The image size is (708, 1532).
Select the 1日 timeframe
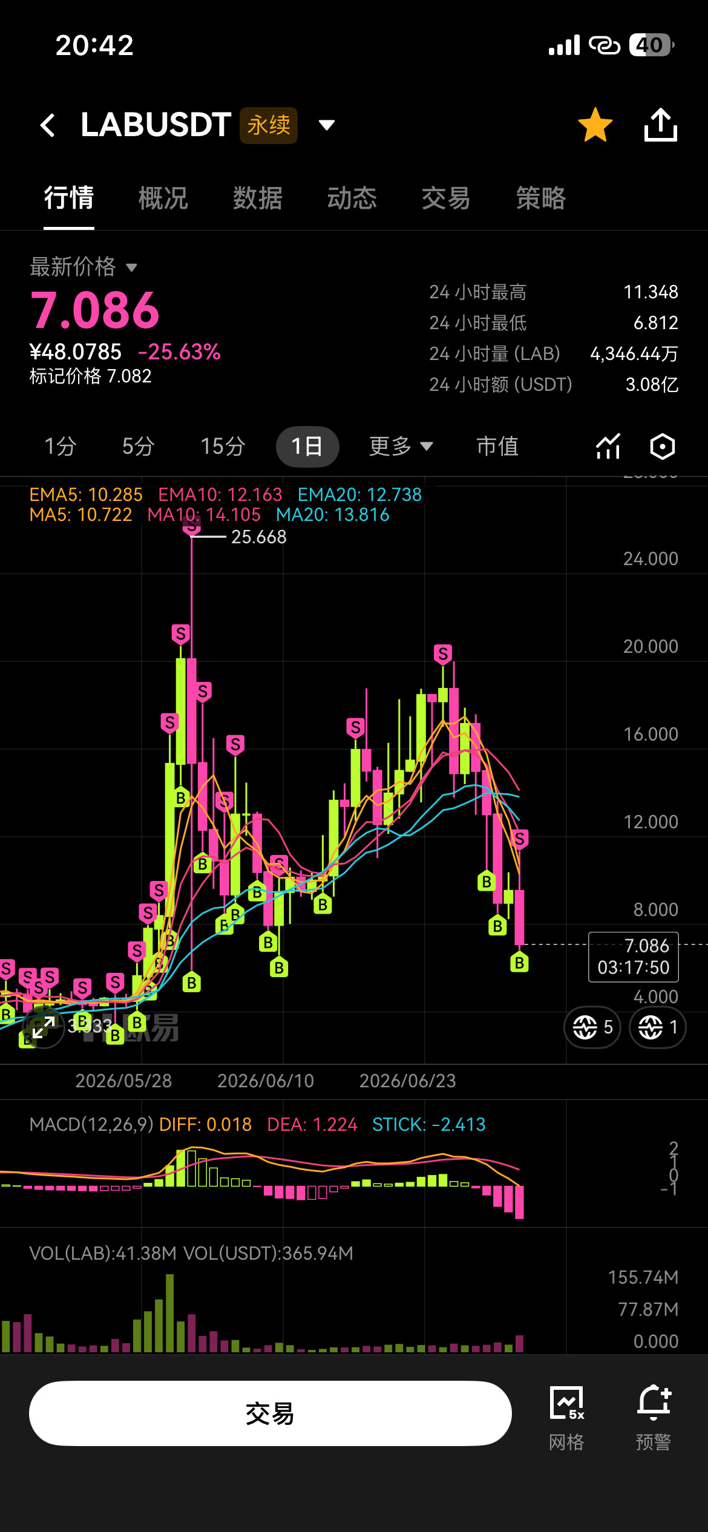pyautogui.click(x=307, y=447)
